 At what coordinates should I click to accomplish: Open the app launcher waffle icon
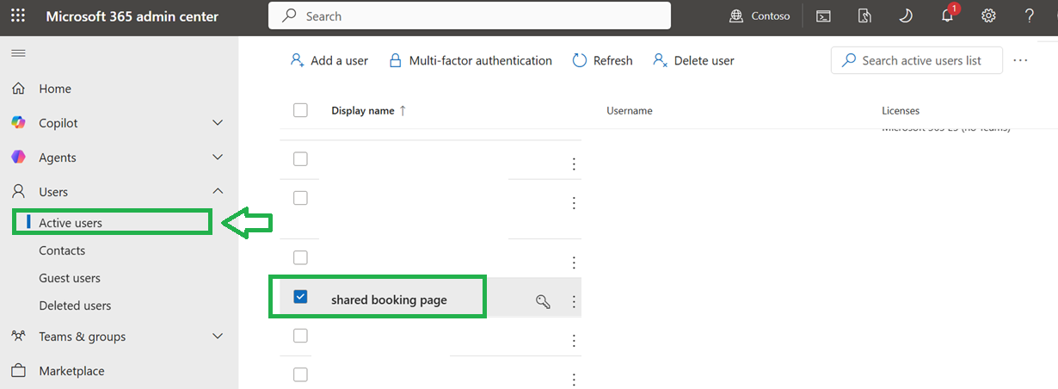click(17, 16)
